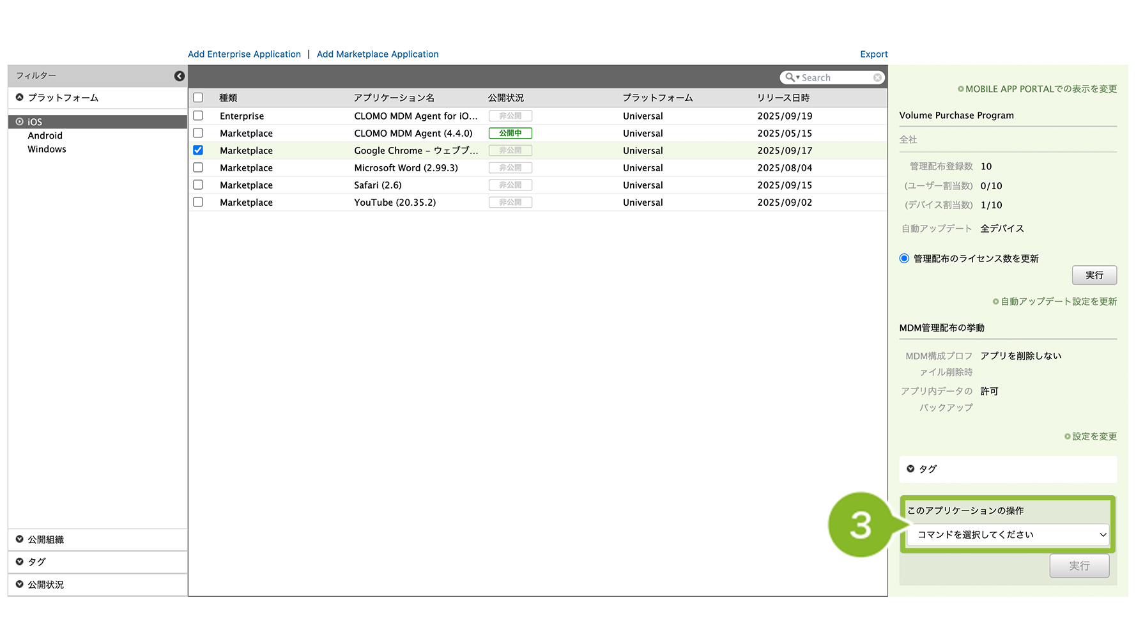Expand the 公開組織 filter section
This screenshot has width=1136, height=639.
click(x=45, y=540)
